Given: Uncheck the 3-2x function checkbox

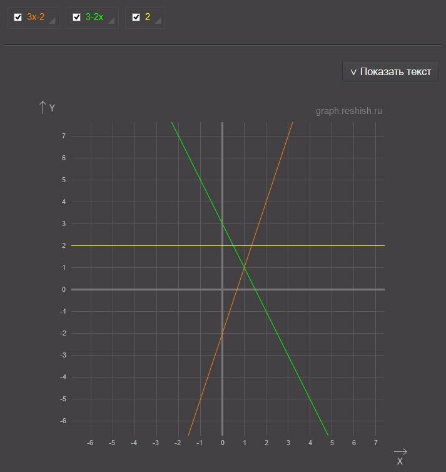Looking at the screenshot, I should coord(77,17).
